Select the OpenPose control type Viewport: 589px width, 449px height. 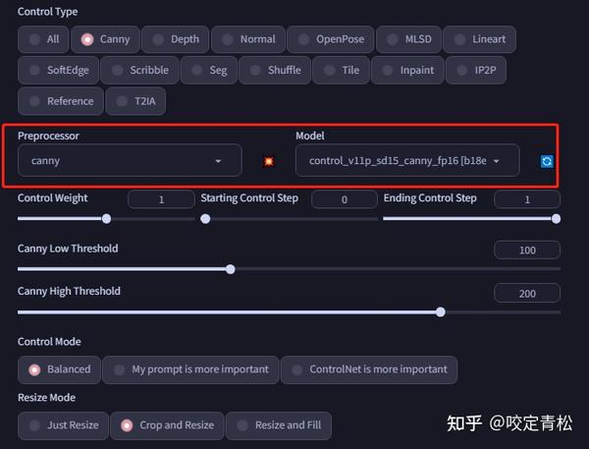pos(331,39)
